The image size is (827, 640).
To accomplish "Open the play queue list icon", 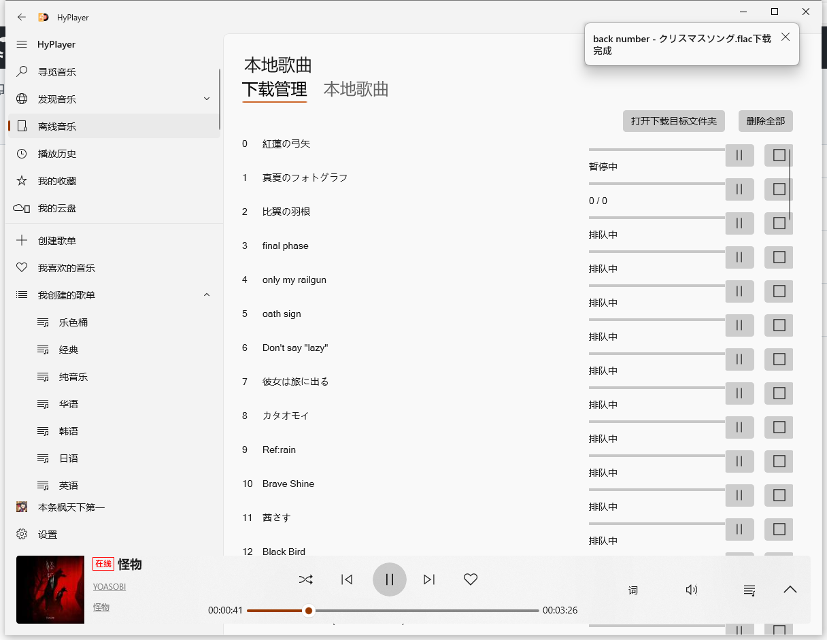I will click(749, 590).
